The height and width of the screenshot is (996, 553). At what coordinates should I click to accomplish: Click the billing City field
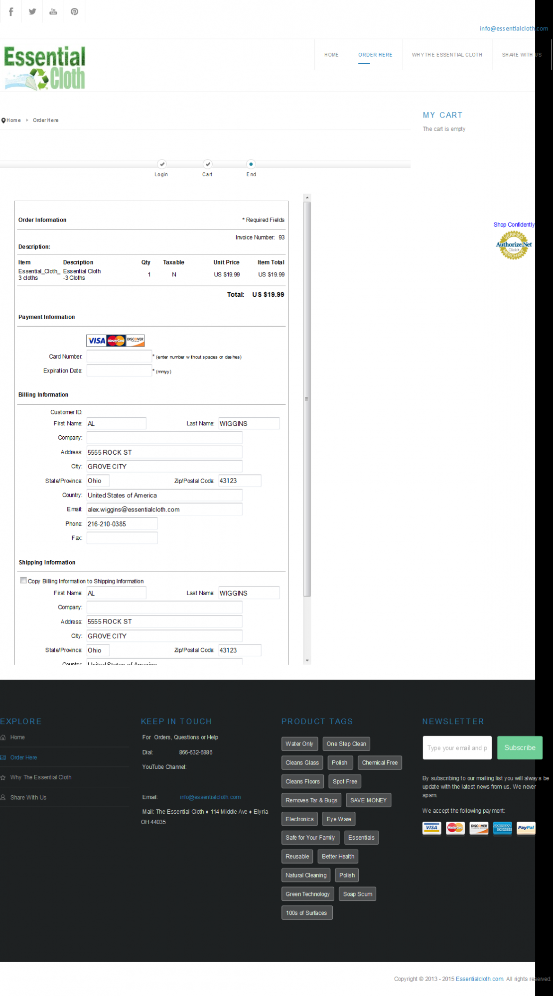click(164, 466)
